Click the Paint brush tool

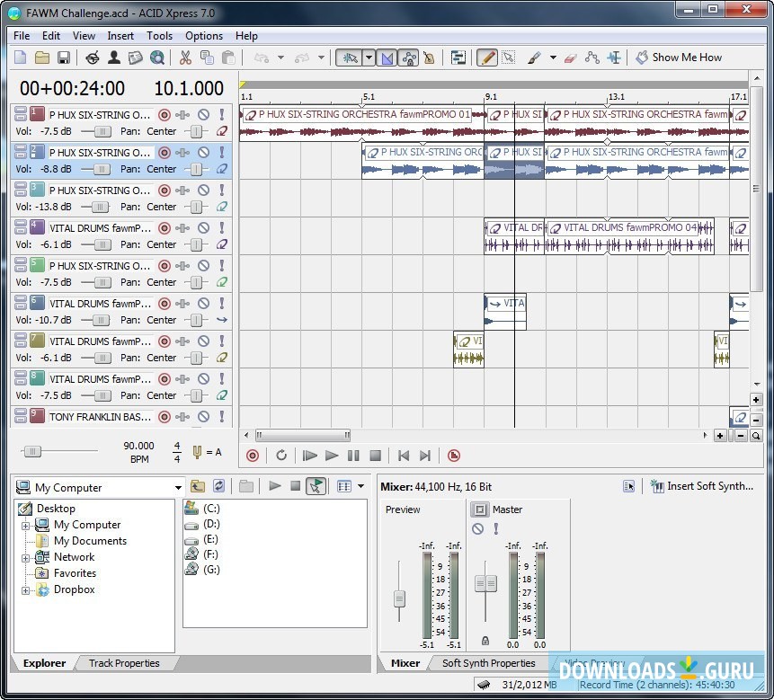[534, 58]
